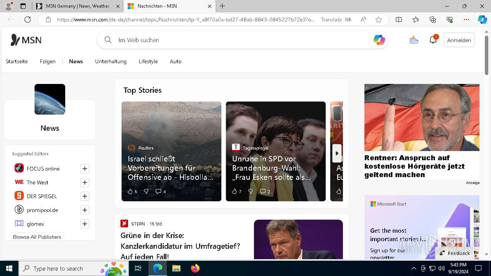Dislike the SPD Tagesspiegel story

click(x=250, y=191)
